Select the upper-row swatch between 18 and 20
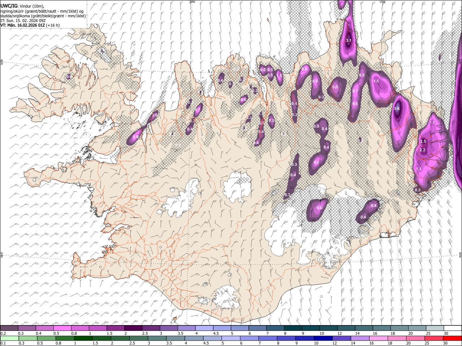This screenshot has width=462, height=346. click(x=399, y=328)
